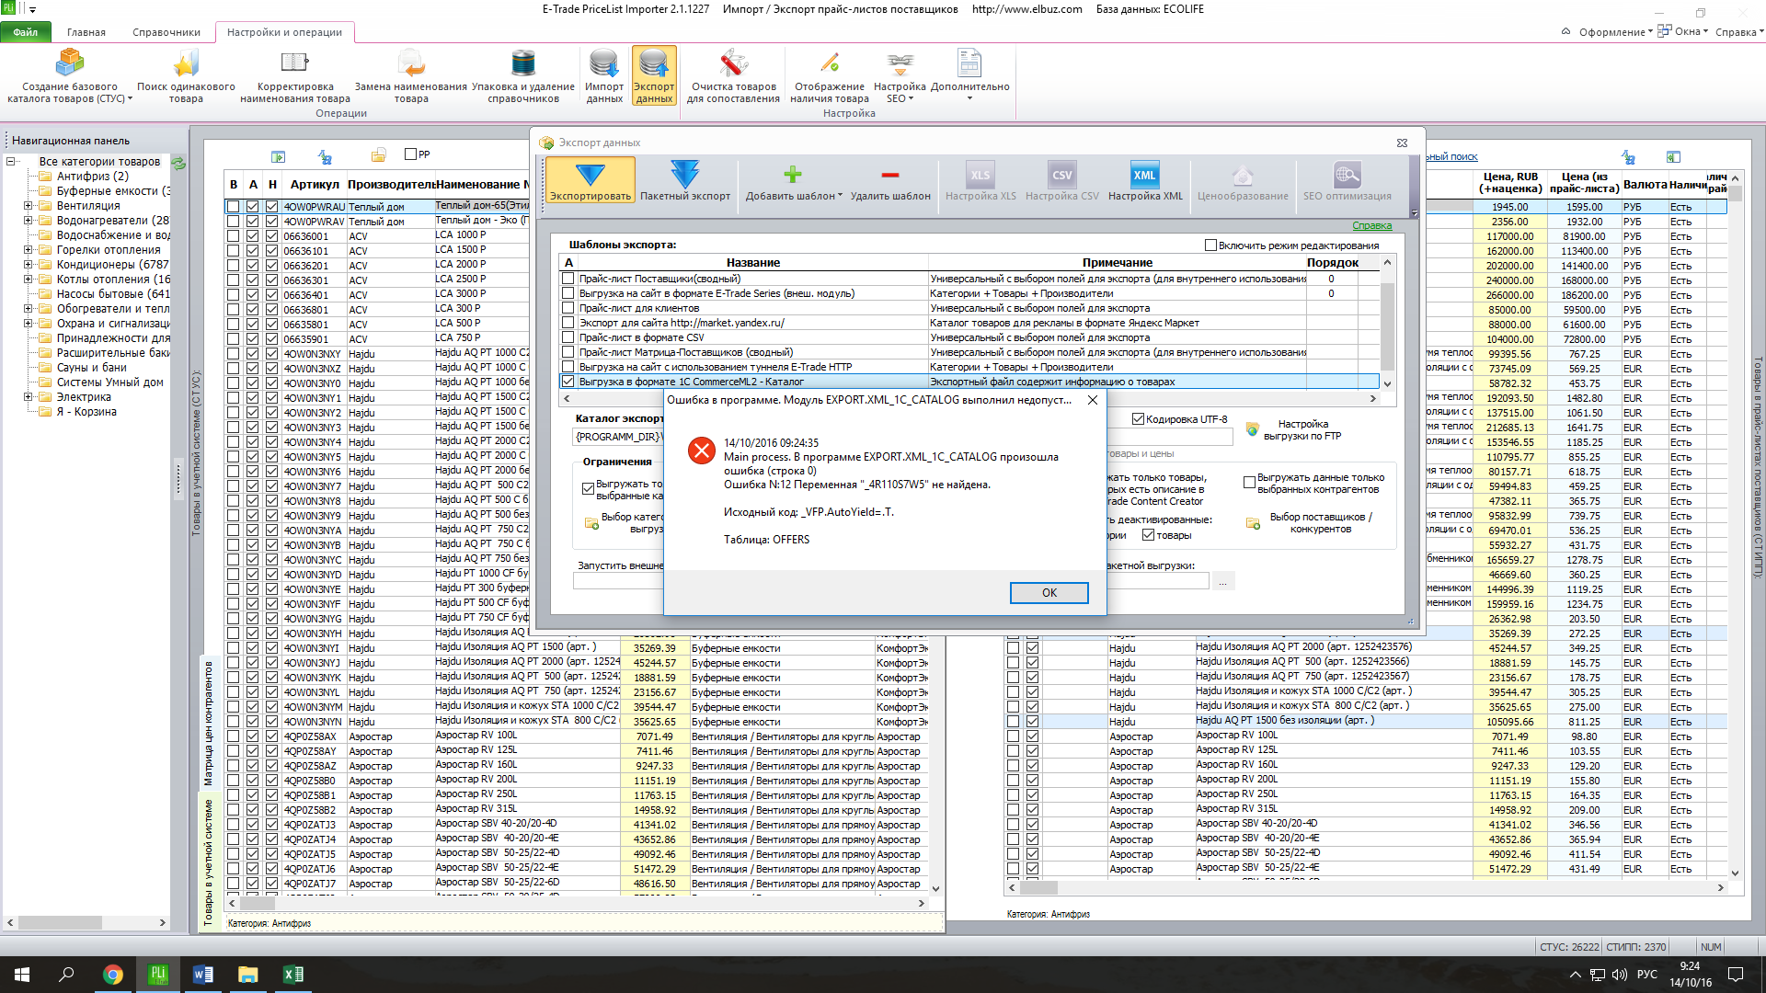This screenshot has width=1766, height=993.
Task: Open the File tab
Action: click(26, 32)
